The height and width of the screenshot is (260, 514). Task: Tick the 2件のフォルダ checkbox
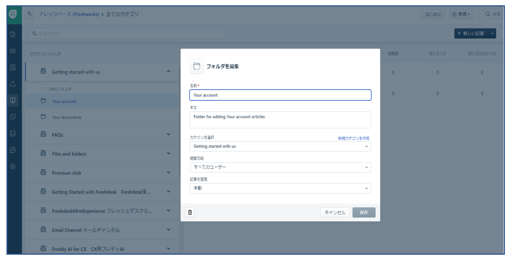tap(43, 89)
